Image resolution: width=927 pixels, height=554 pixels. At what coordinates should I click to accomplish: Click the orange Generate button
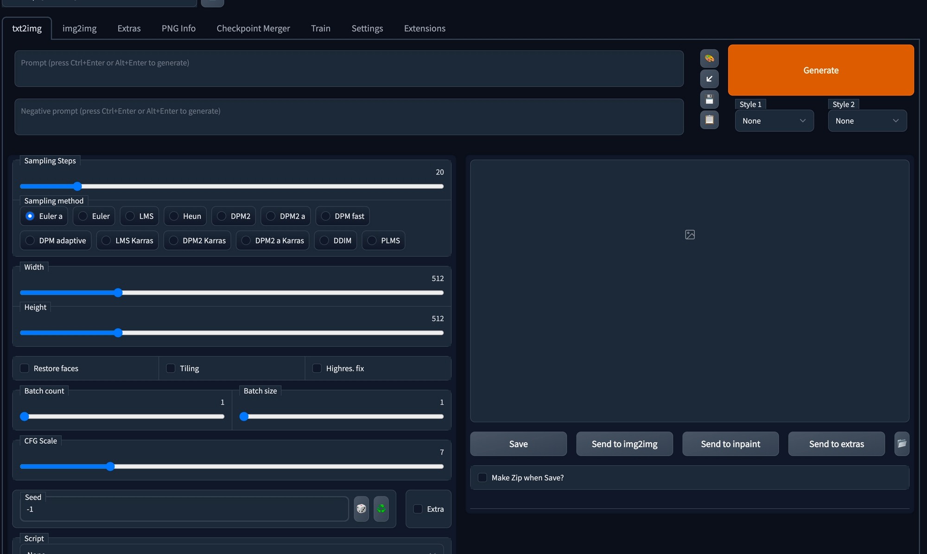821,70
